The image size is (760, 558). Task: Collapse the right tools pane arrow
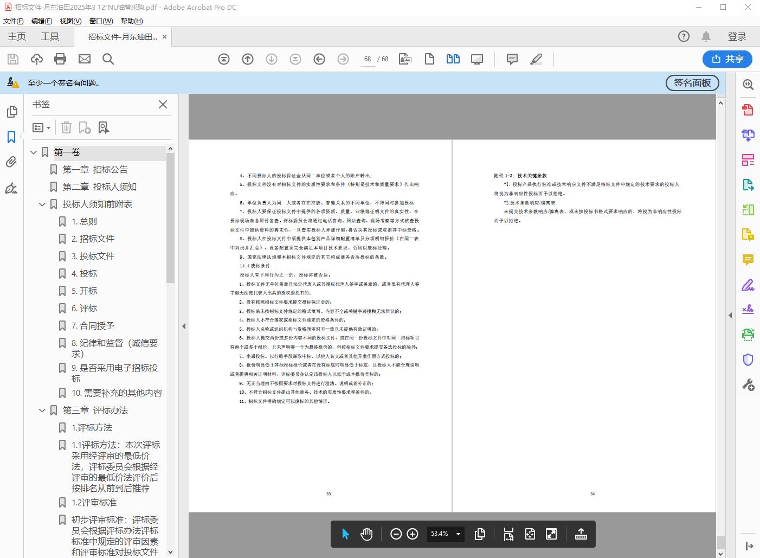point(730,315)
